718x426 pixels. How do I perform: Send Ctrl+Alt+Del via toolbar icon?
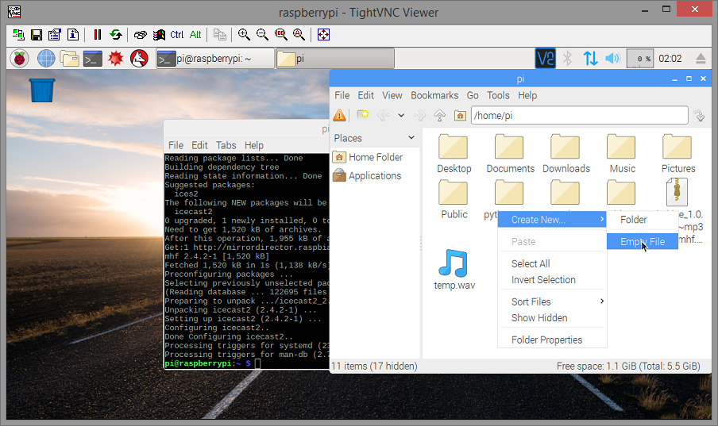(141, 35)
